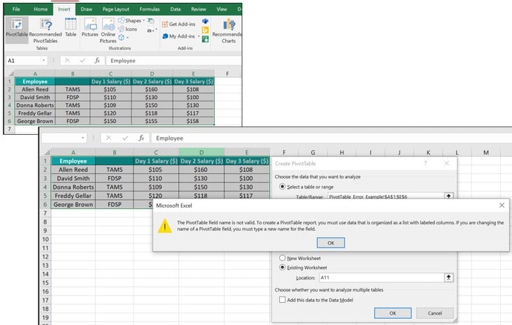Click the top formula bar showing Employee
The height and width of the screenshot is (325, 512).
point(174,61)
